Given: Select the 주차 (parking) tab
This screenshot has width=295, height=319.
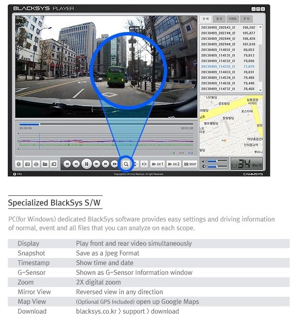Looking at the screenshot, I should [x=246, y=19].
